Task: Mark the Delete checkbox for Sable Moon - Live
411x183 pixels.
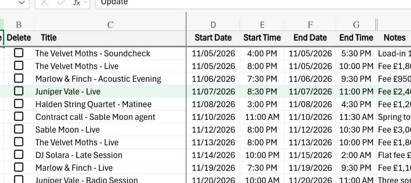Action: 19,129
